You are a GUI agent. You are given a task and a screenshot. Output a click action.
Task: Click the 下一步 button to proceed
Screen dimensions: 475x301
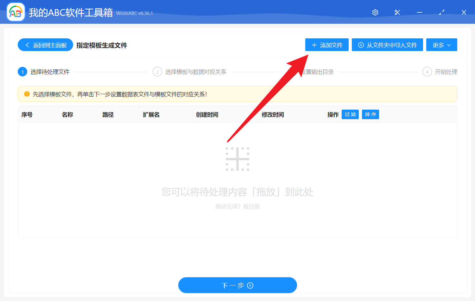(237, 285)
